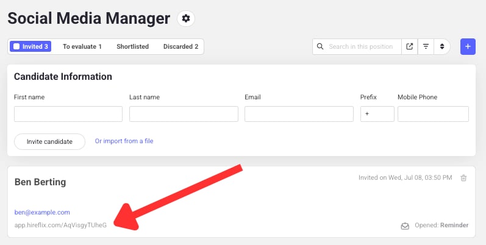Click the Social Media Manager title
Viewport: 486px width, 245px height.
pyautogui.click(x=88, y=18)
